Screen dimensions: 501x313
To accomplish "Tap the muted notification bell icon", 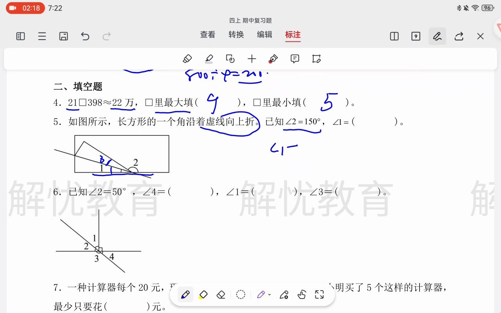I will pos(467,8).
